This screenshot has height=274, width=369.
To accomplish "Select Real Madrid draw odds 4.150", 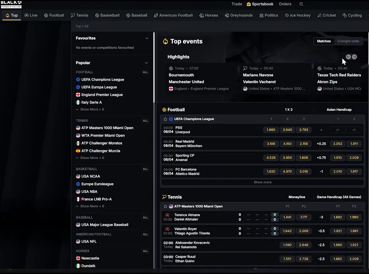I will pos(287,144).
